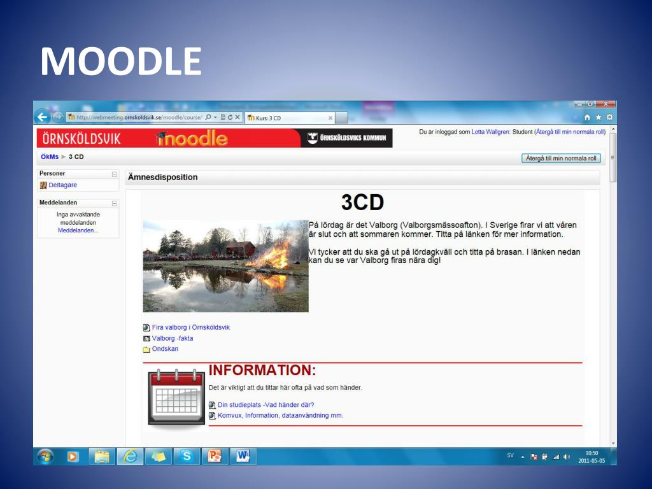
Task: Open the address bar autocomplete dropdown arrow
Action: [x=215, y=117]
